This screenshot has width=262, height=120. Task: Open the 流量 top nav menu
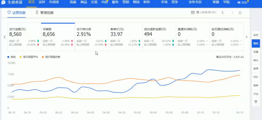click(73, 2)
